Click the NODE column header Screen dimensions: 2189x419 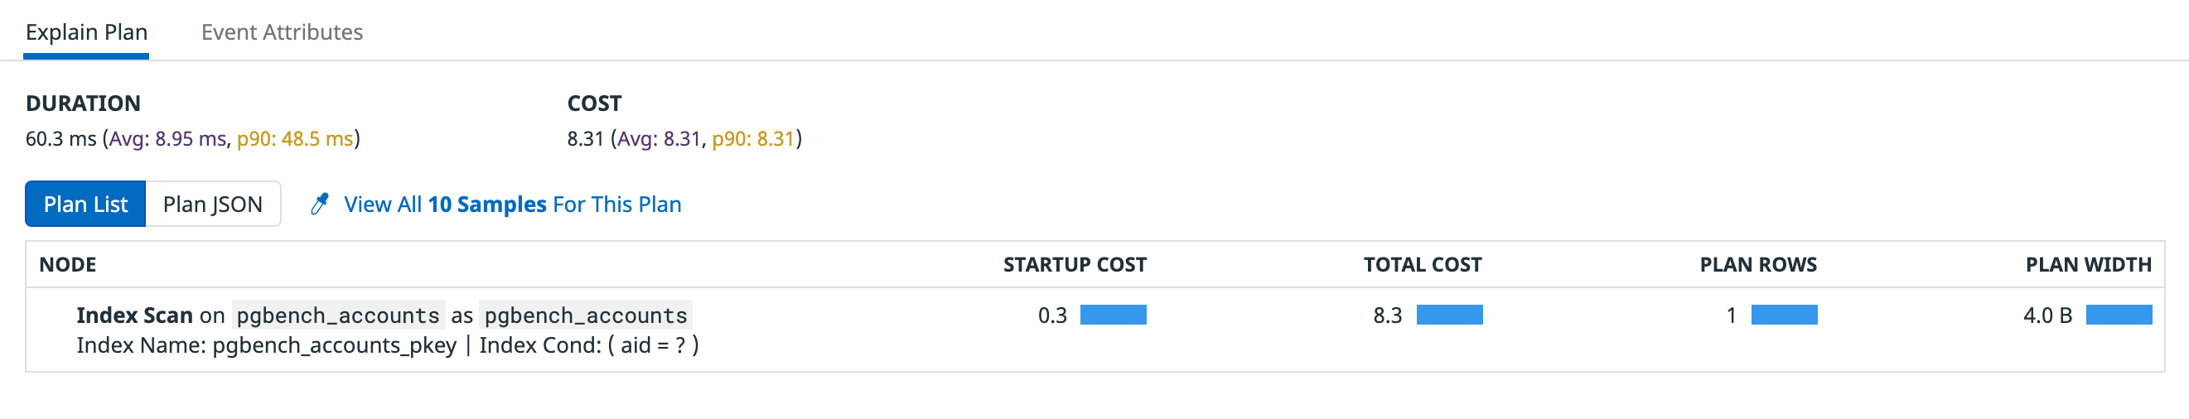(x=68, y=265)
